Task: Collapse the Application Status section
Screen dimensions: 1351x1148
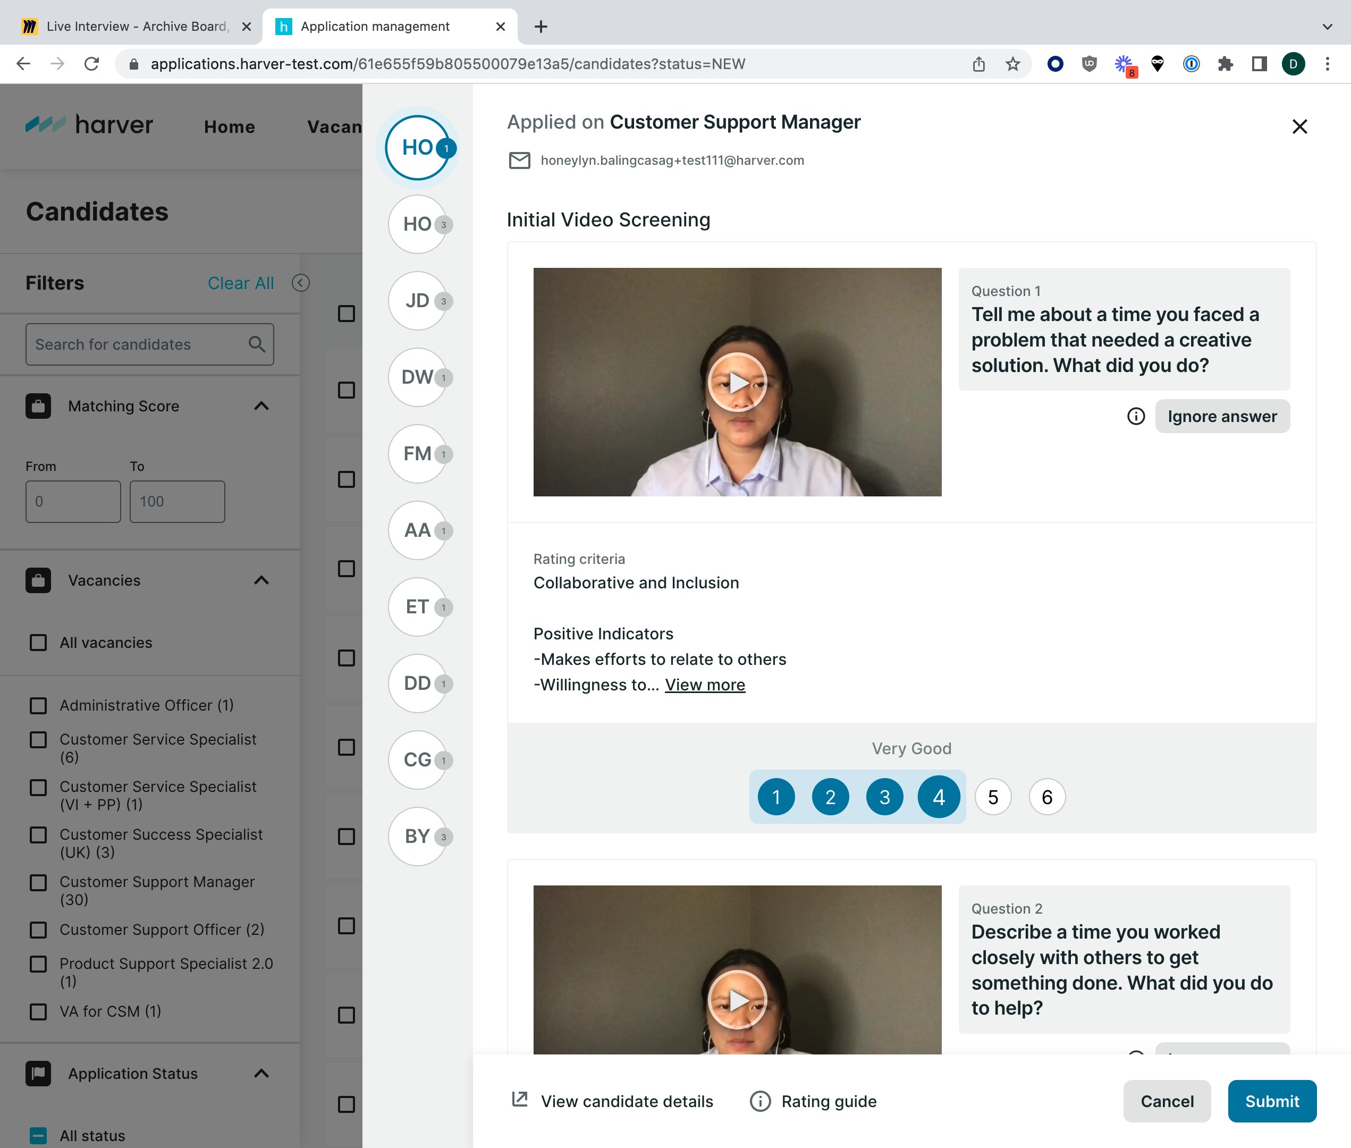Action: tap(261, 1074)
